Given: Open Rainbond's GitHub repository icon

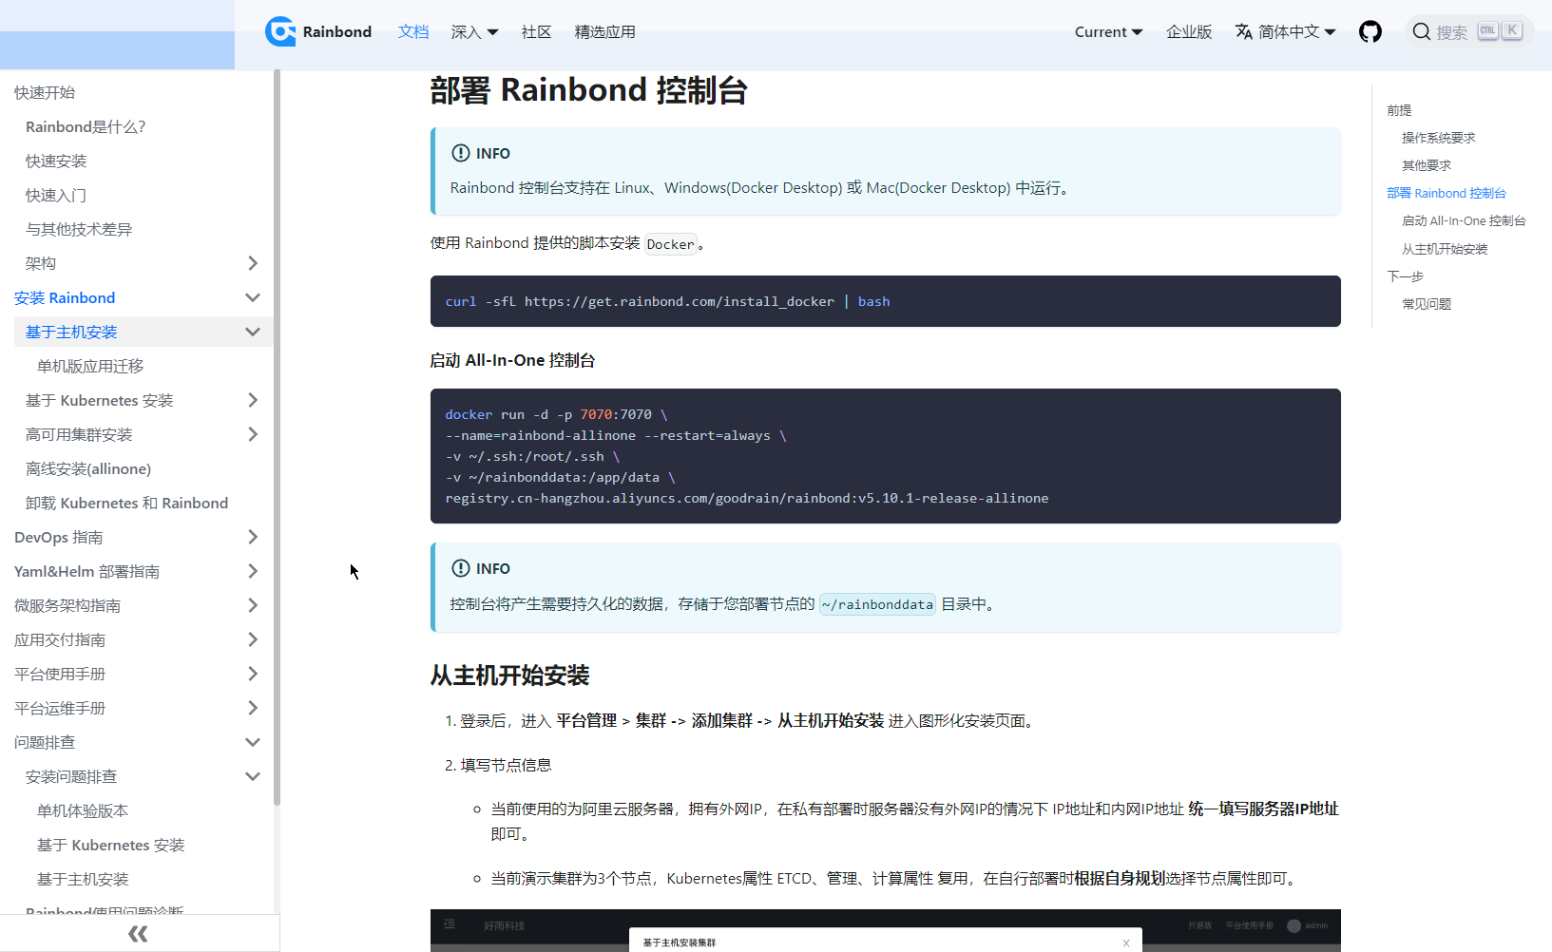Looking at the screenshot, I should tap(1370, 31).
